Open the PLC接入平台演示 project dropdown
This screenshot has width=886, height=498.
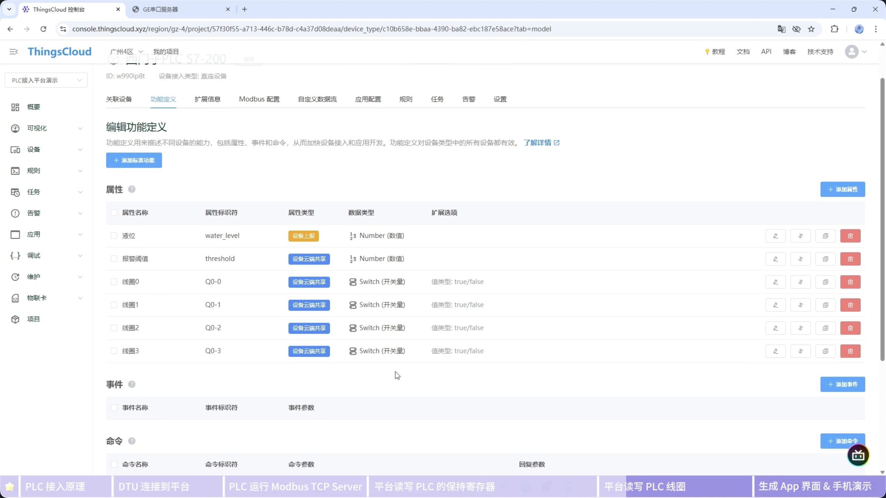[46, 80]
